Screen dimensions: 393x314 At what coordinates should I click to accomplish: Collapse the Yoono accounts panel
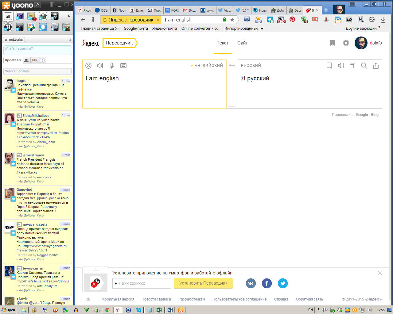69,16
